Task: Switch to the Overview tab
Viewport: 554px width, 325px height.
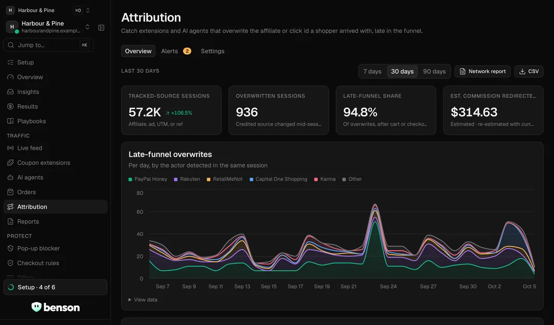Action: pos(138,51)
